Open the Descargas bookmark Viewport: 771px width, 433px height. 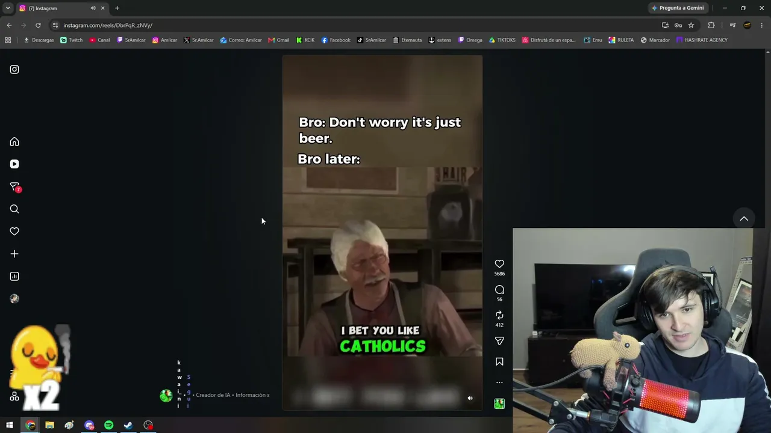click(39, 40)
